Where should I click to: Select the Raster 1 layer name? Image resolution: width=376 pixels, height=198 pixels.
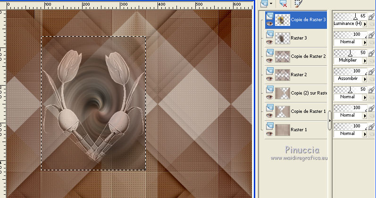(299, 130)
